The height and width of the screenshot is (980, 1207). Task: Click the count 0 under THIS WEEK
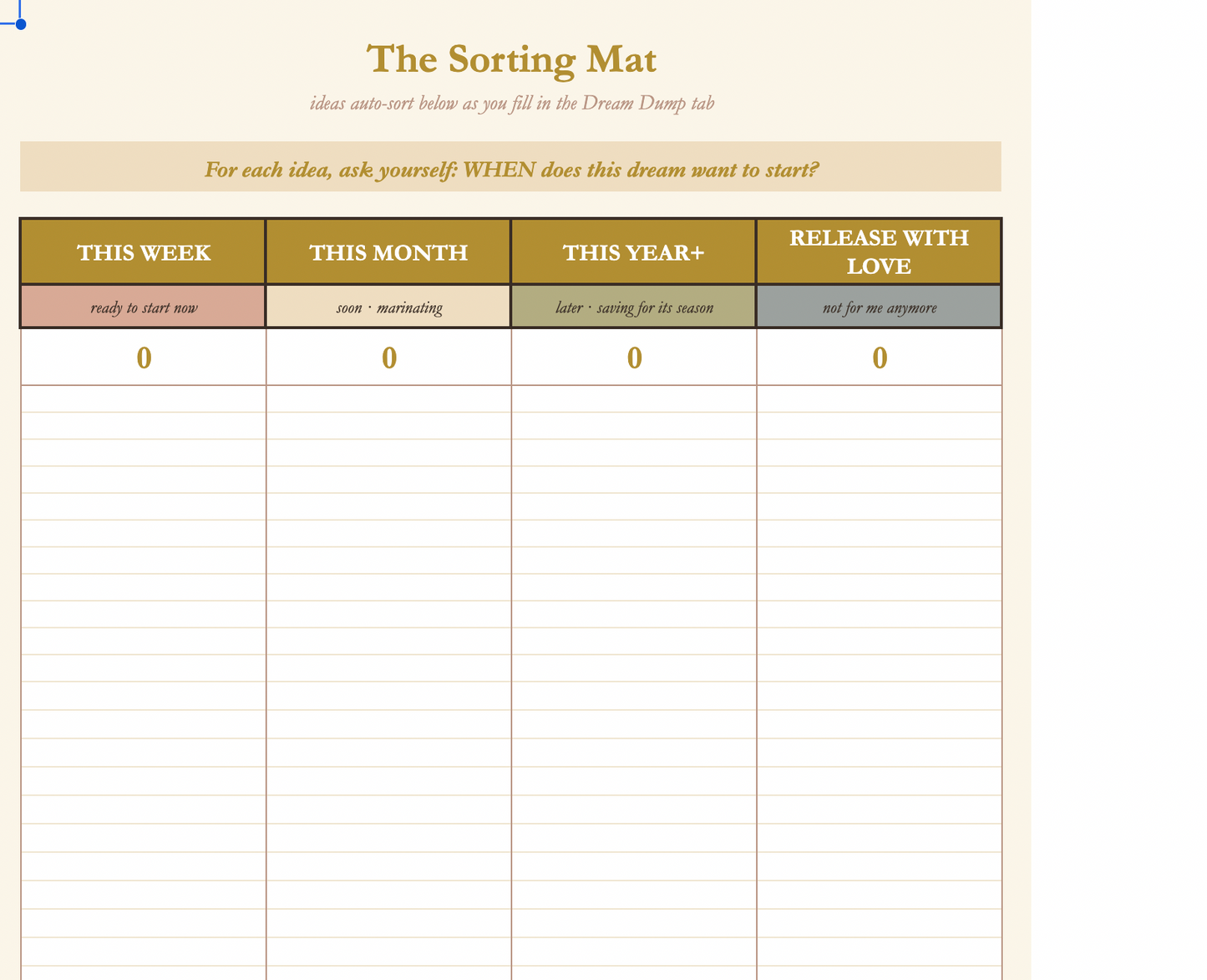tap(143, 357)
